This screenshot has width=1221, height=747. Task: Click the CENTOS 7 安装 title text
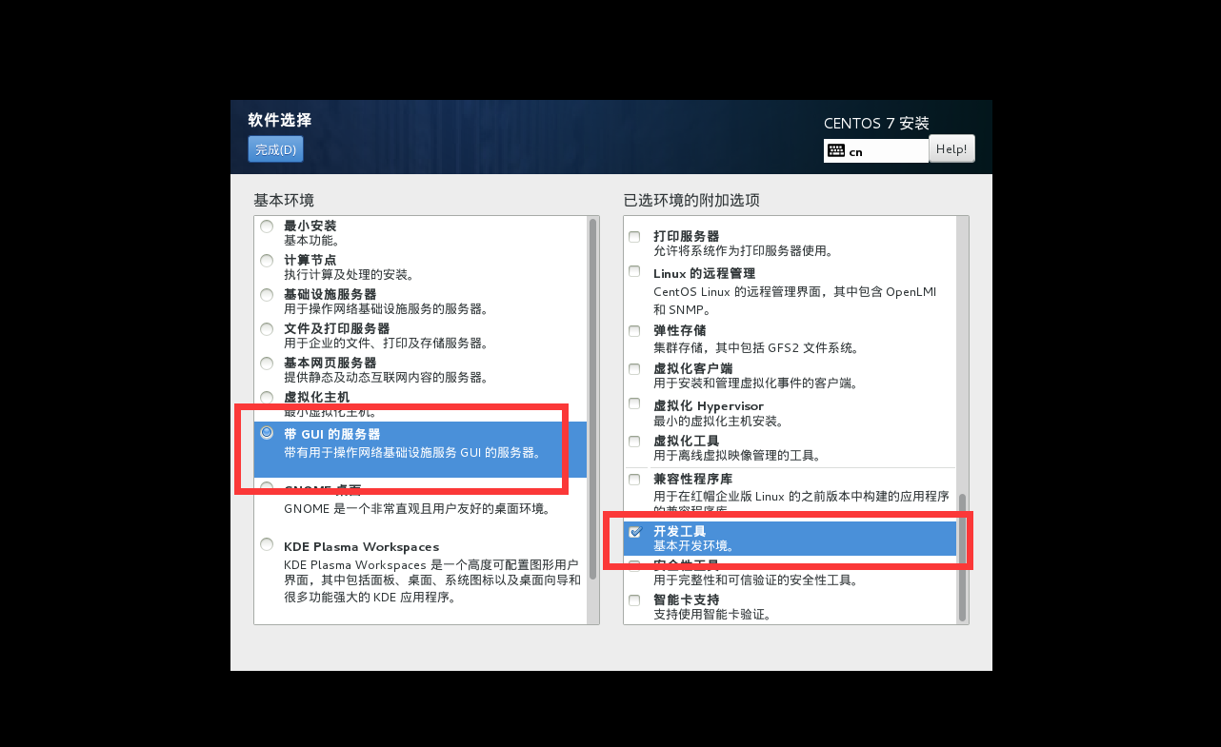(x=876, y=123)
